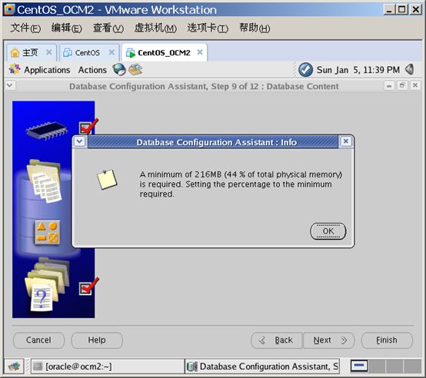Open the 虚拟机(M) menu

[155, 28]
